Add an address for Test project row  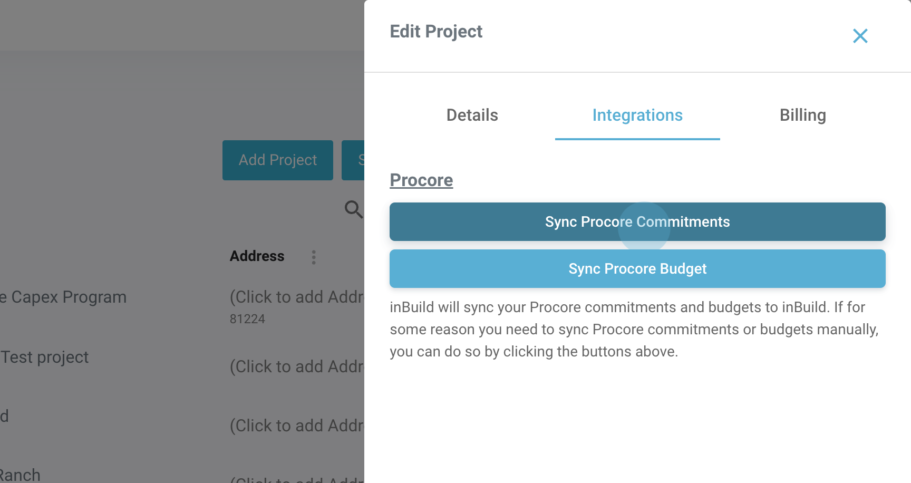[x=296, y=366]
